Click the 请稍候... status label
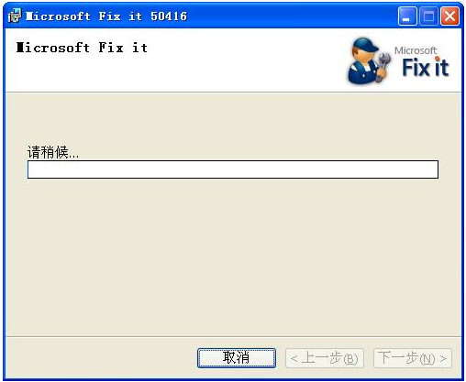 pos(53,152)
